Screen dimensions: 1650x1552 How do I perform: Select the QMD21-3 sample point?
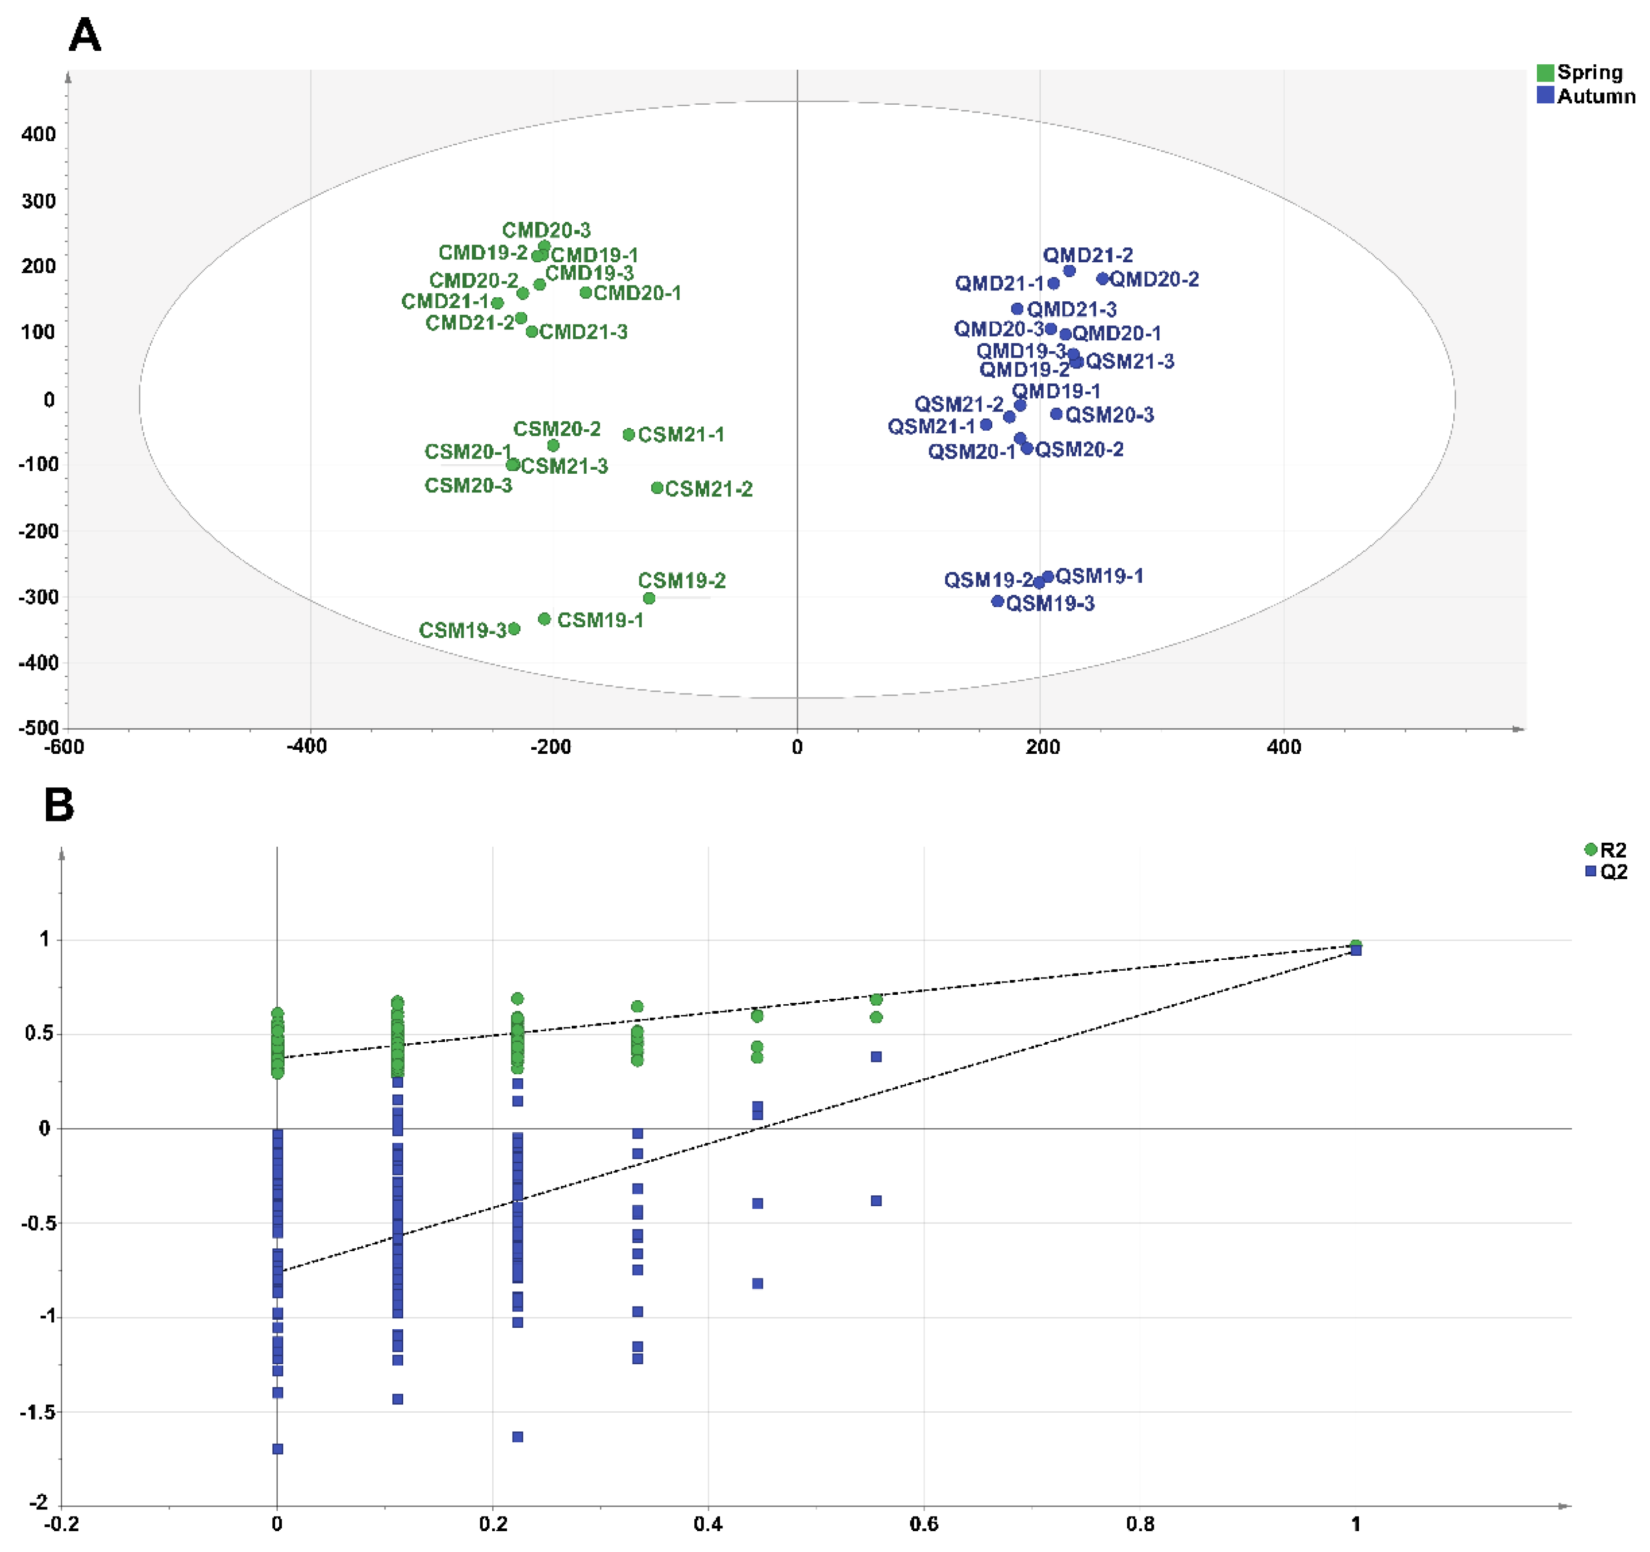coord(1017,309)
